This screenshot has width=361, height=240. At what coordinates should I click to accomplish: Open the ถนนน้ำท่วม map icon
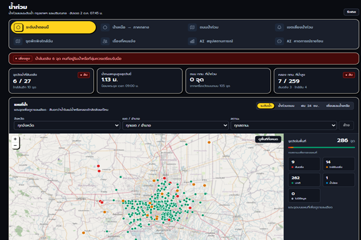[x=193, y=28]
